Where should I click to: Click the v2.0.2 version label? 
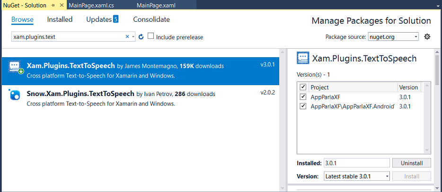click(x=267, y=93)
